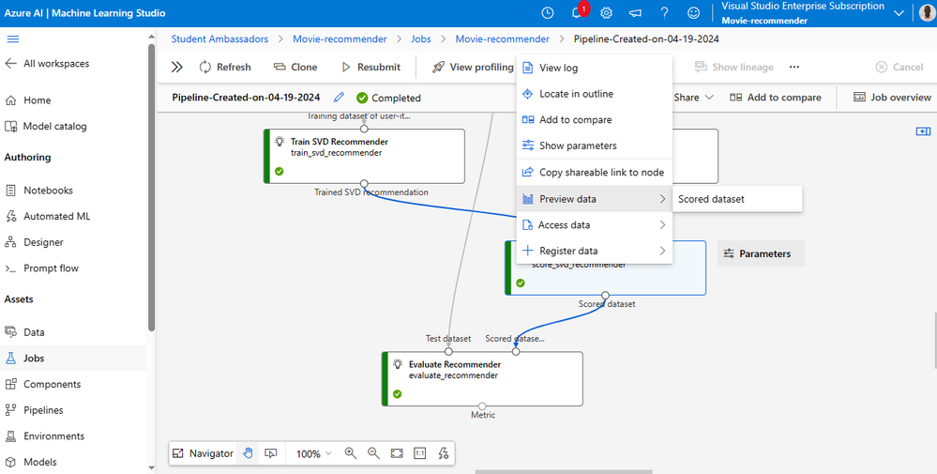
Task: Select the pointer selection tool
Action: tap(271, 453)
